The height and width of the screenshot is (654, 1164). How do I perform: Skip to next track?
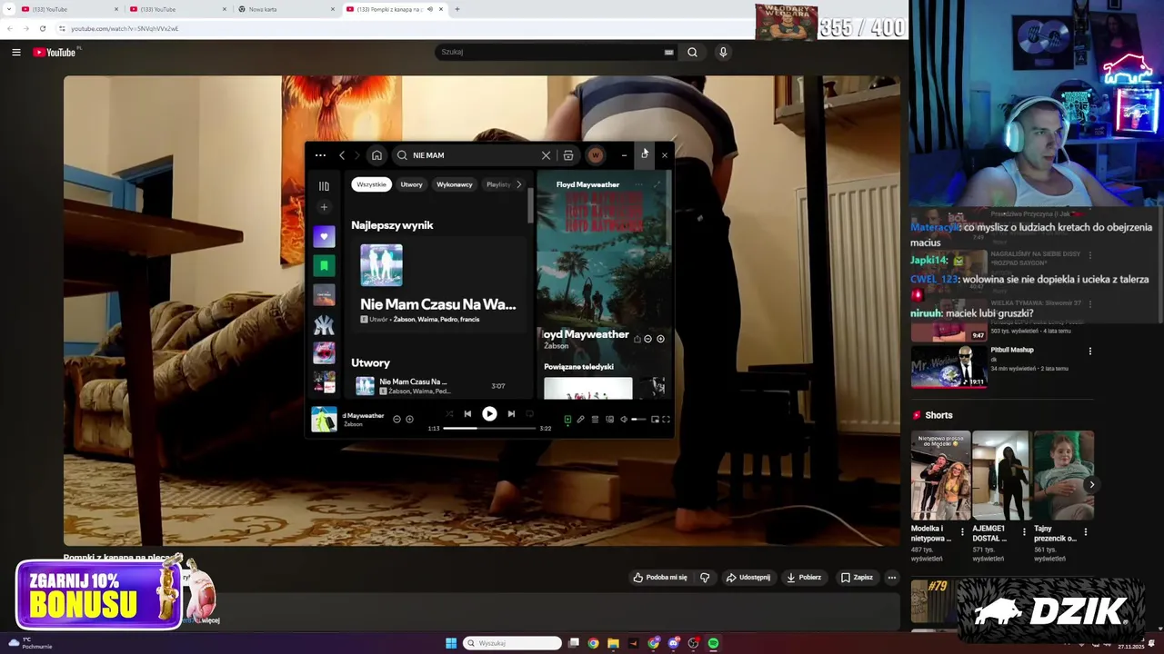(x=511, y=414)
